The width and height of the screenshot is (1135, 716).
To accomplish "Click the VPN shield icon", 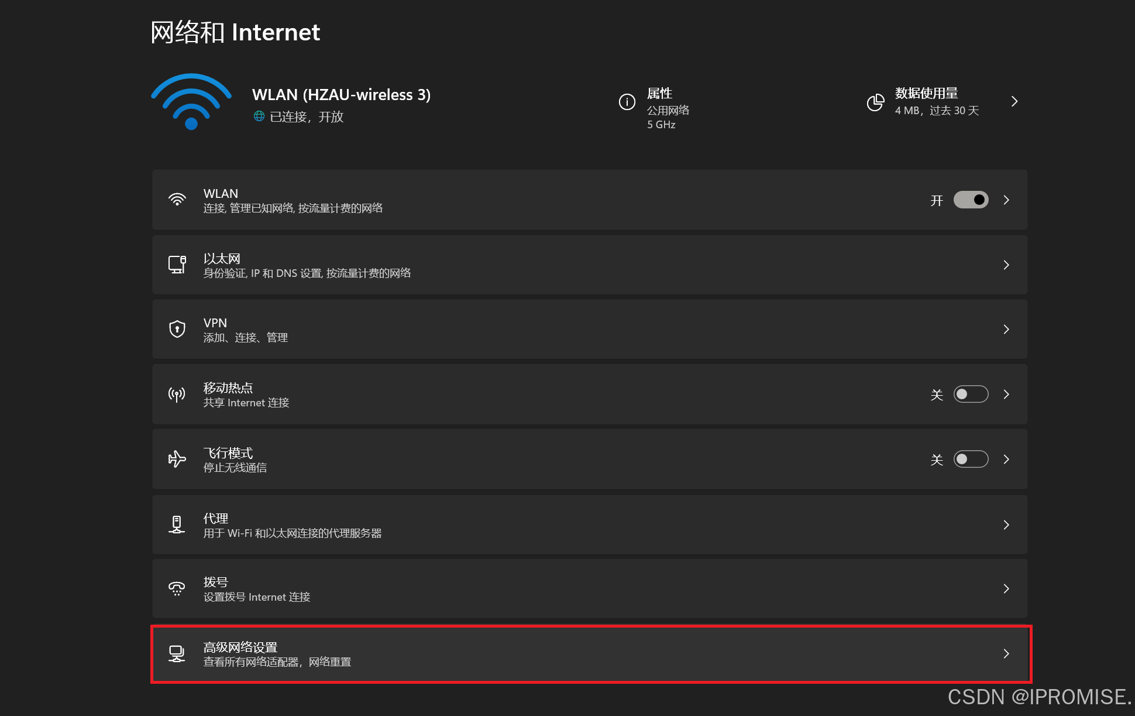I will pos(177,329).
